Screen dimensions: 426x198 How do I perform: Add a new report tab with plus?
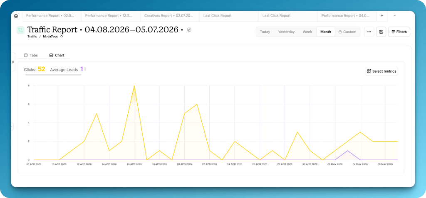point(382,16)
